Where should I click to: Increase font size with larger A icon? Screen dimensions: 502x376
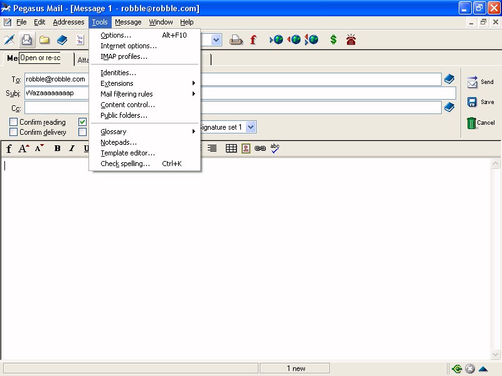point(24,149)
